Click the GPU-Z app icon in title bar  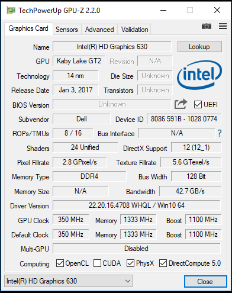click(x=11, y=10)
